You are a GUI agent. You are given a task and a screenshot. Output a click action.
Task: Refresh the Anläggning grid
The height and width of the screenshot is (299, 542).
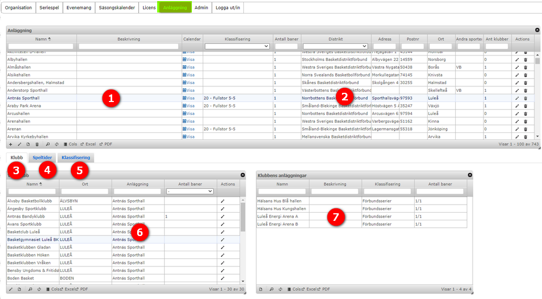(57, 144)
